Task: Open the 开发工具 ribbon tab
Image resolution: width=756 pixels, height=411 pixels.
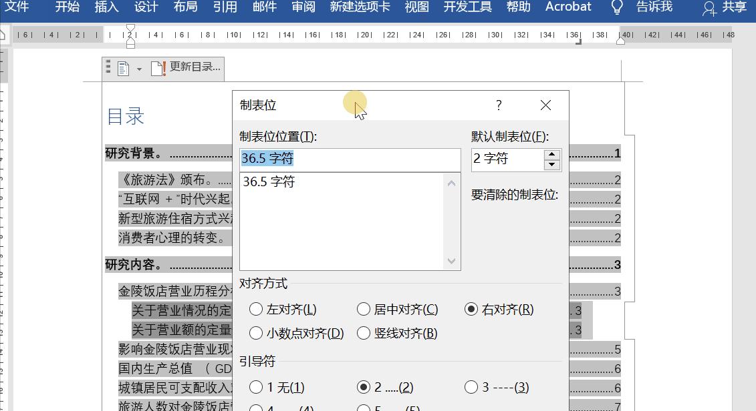Action: 468,7
